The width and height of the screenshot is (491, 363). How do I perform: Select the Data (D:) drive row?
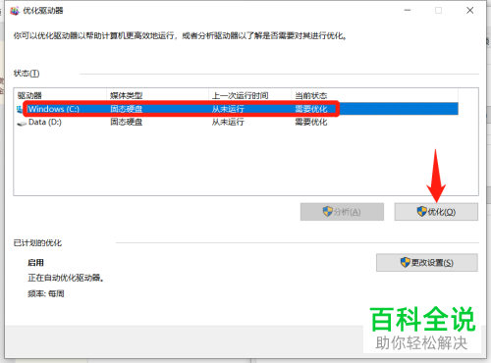[238, 122]
